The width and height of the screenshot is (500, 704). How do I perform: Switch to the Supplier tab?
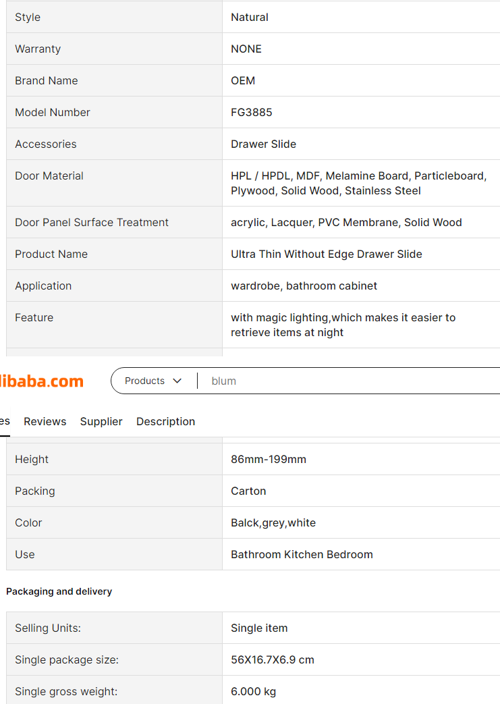pos(101,422)
